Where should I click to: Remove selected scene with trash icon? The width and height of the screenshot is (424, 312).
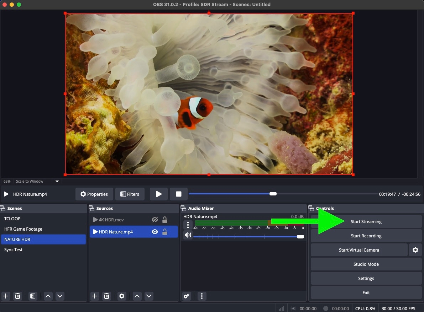point(18,296)
